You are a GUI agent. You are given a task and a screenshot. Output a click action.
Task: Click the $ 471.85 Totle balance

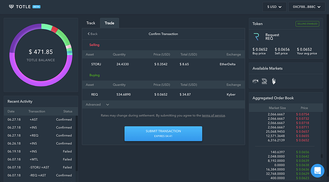[x=41, y=52]
